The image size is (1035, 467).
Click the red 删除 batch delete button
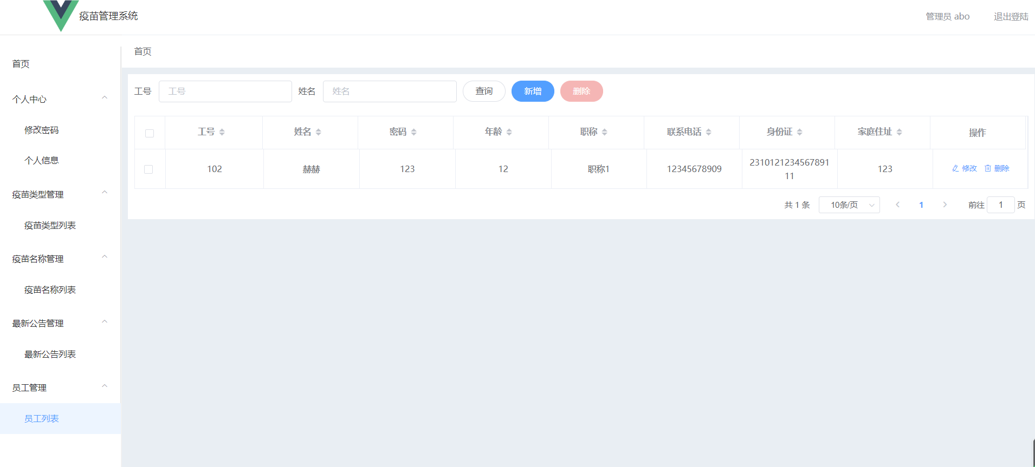pyautogui.click(x=581, y=91)
